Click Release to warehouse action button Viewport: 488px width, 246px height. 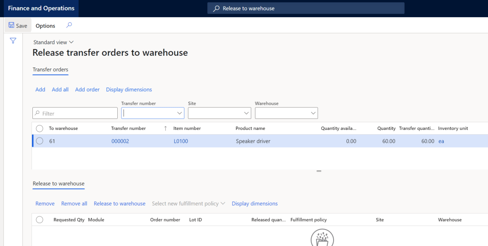[119, 204]
